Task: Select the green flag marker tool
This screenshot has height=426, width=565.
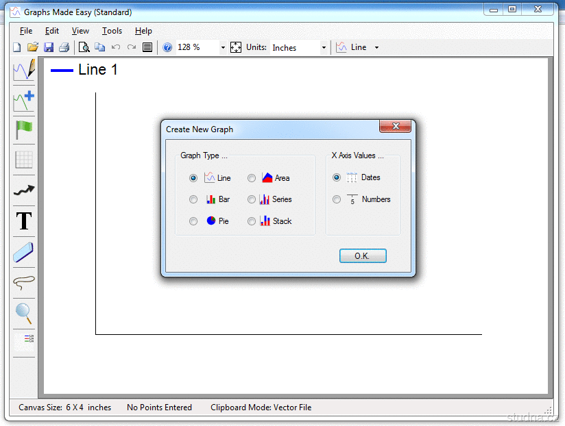Action: tap(24, 130)
